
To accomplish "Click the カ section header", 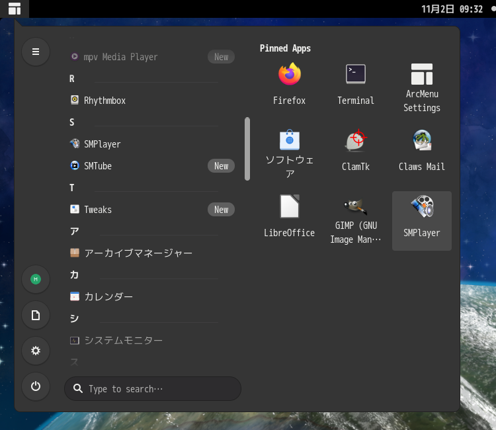I will pos(74,275).
